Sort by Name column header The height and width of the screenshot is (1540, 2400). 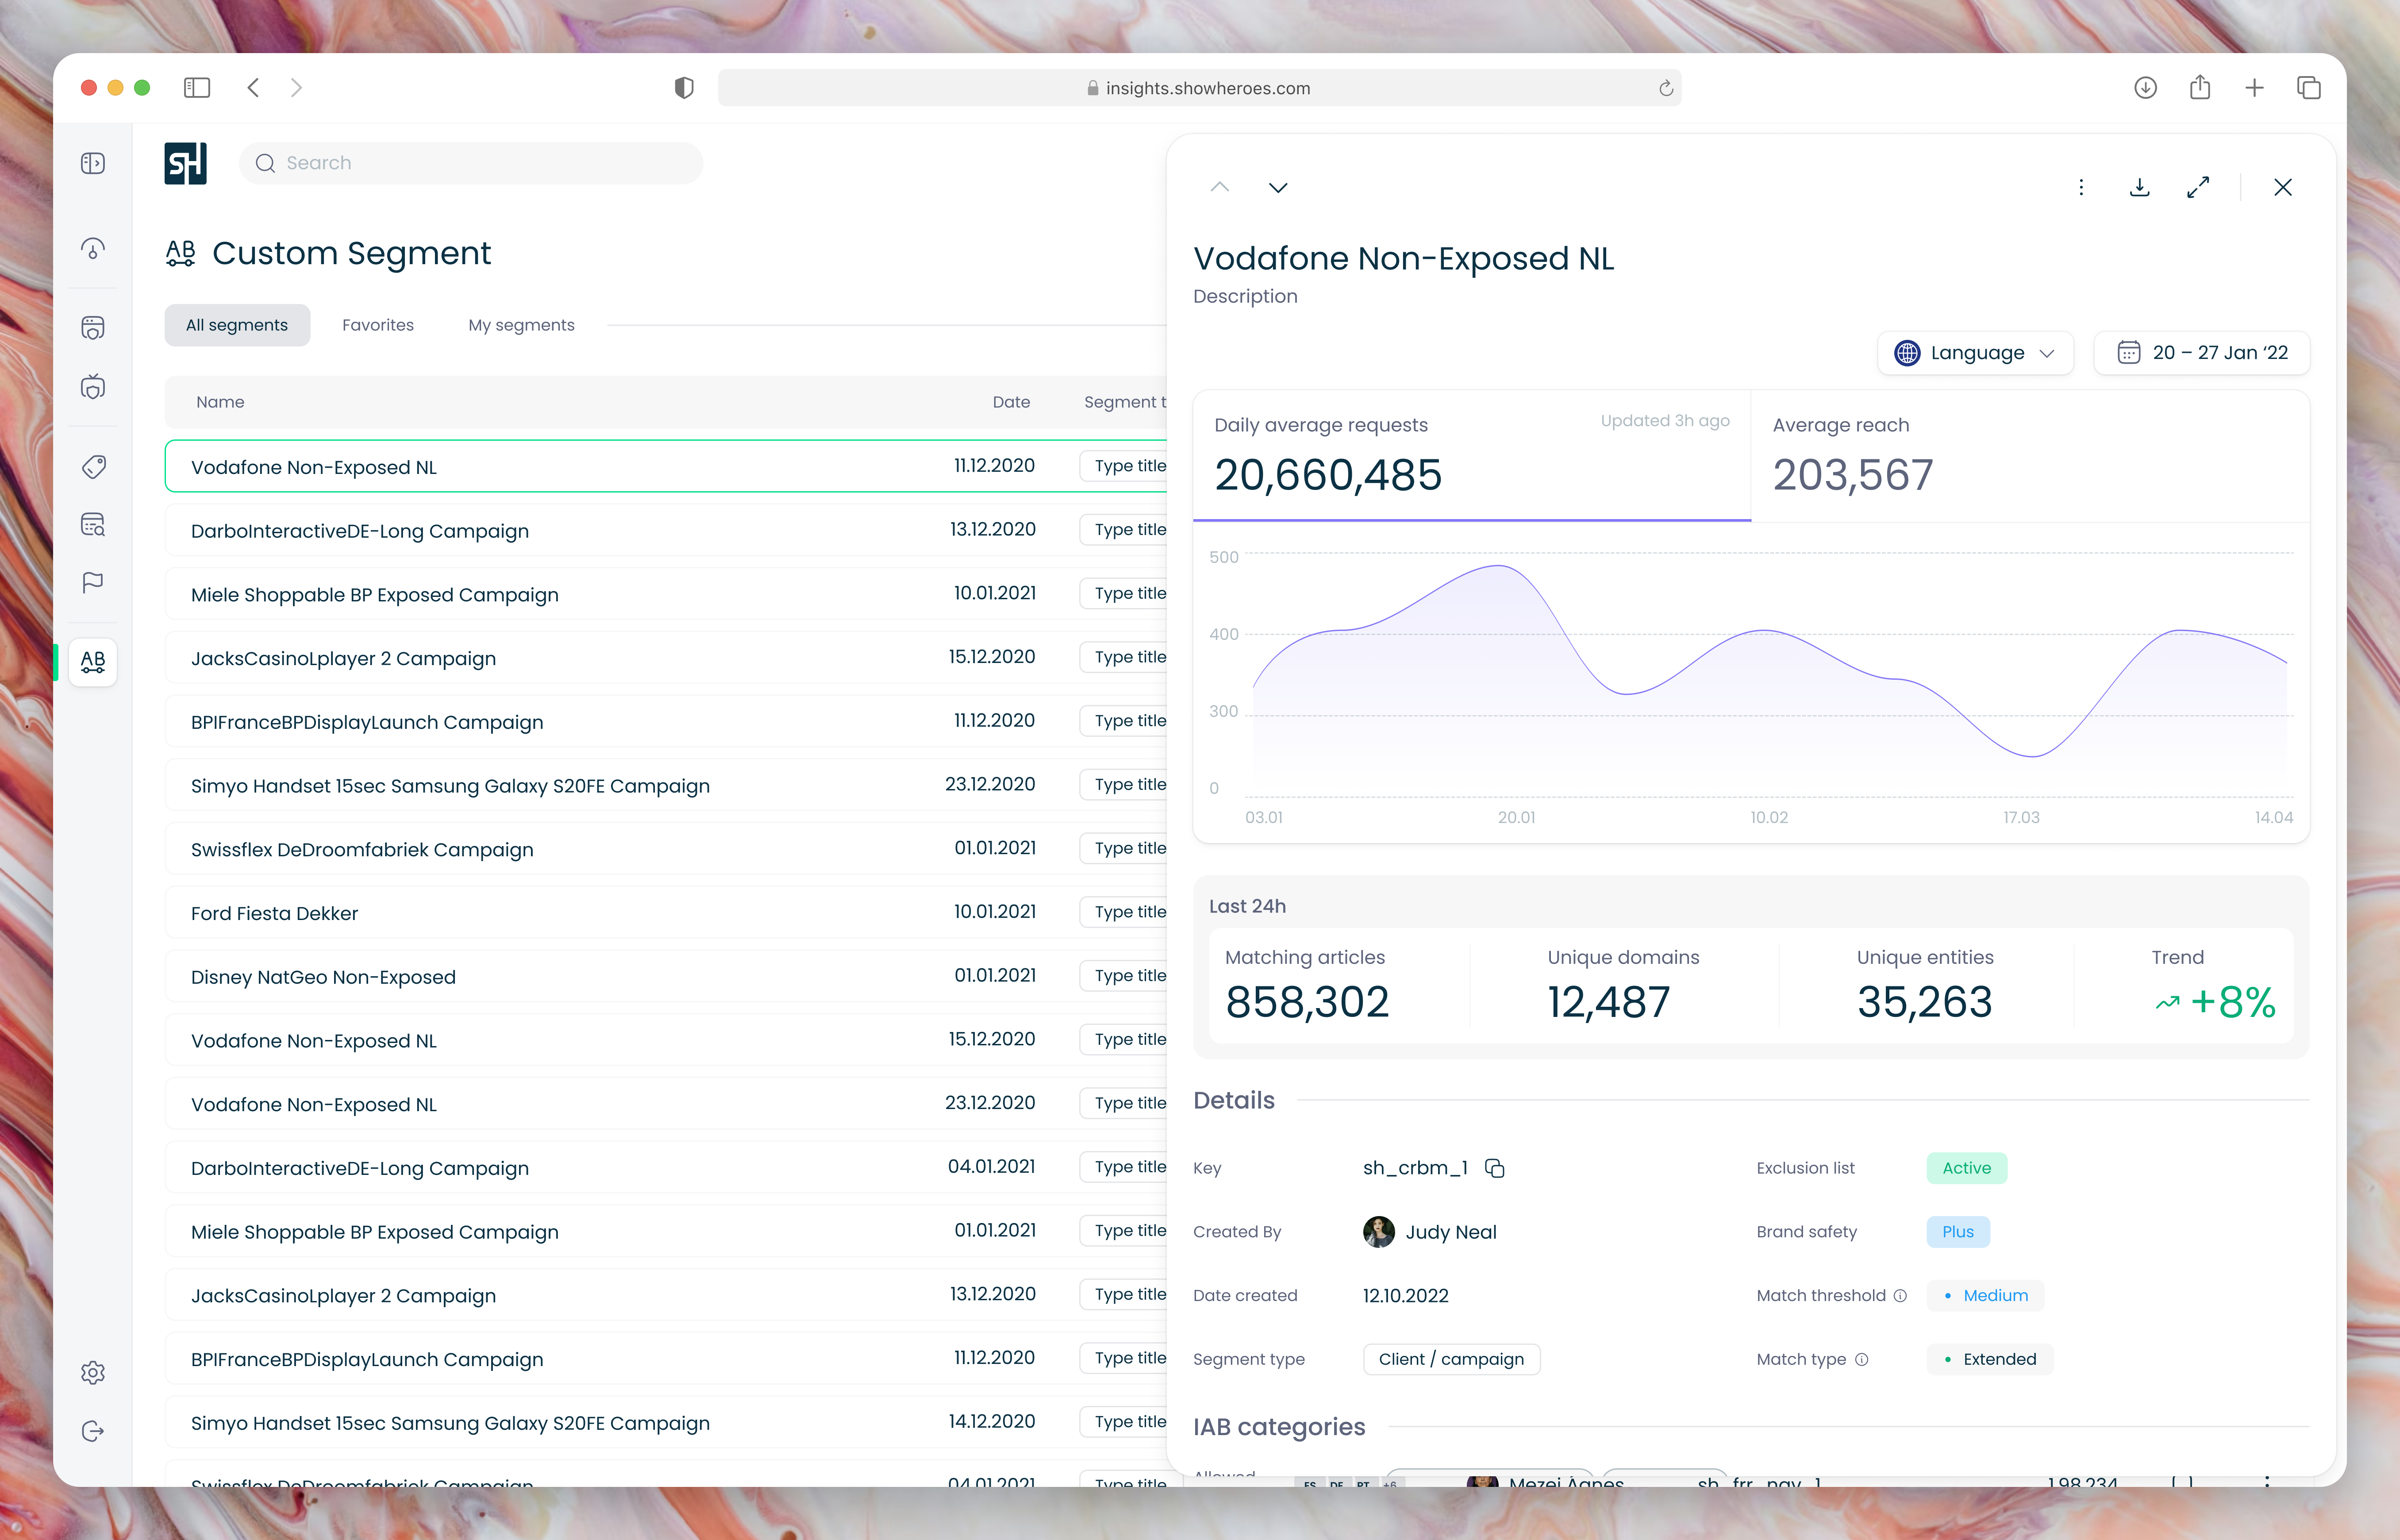[220, 402]
